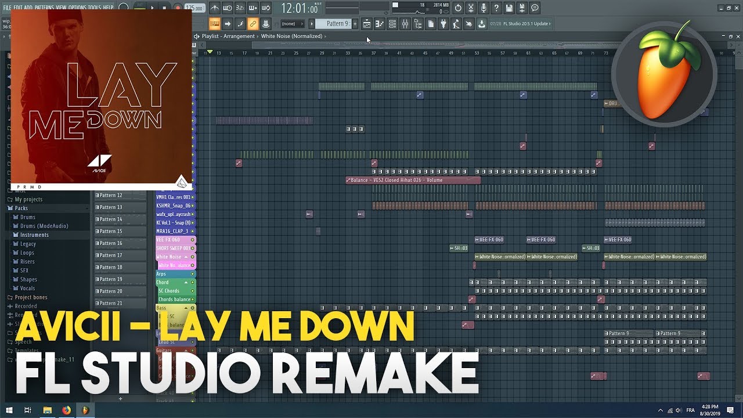743x418 pixels.
Task: Open the Drums (ModeAudio) folder
Action: 44,226
